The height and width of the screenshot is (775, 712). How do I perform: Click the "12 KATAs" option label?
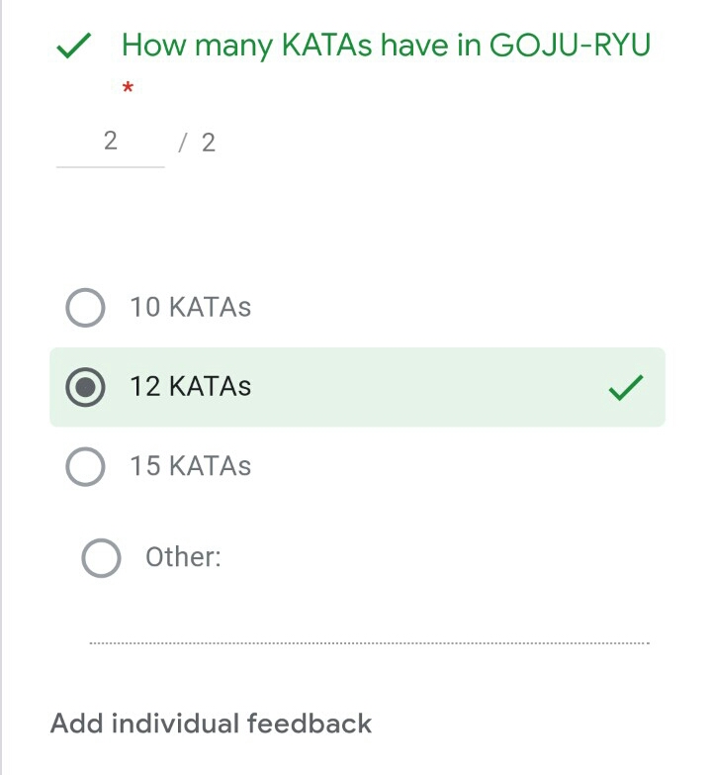[x=190, y=386]
